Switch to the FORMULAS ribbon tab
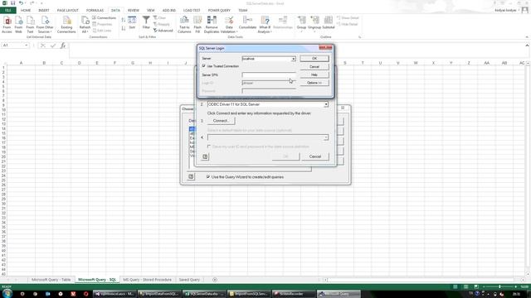 click(x=95, y=10)
